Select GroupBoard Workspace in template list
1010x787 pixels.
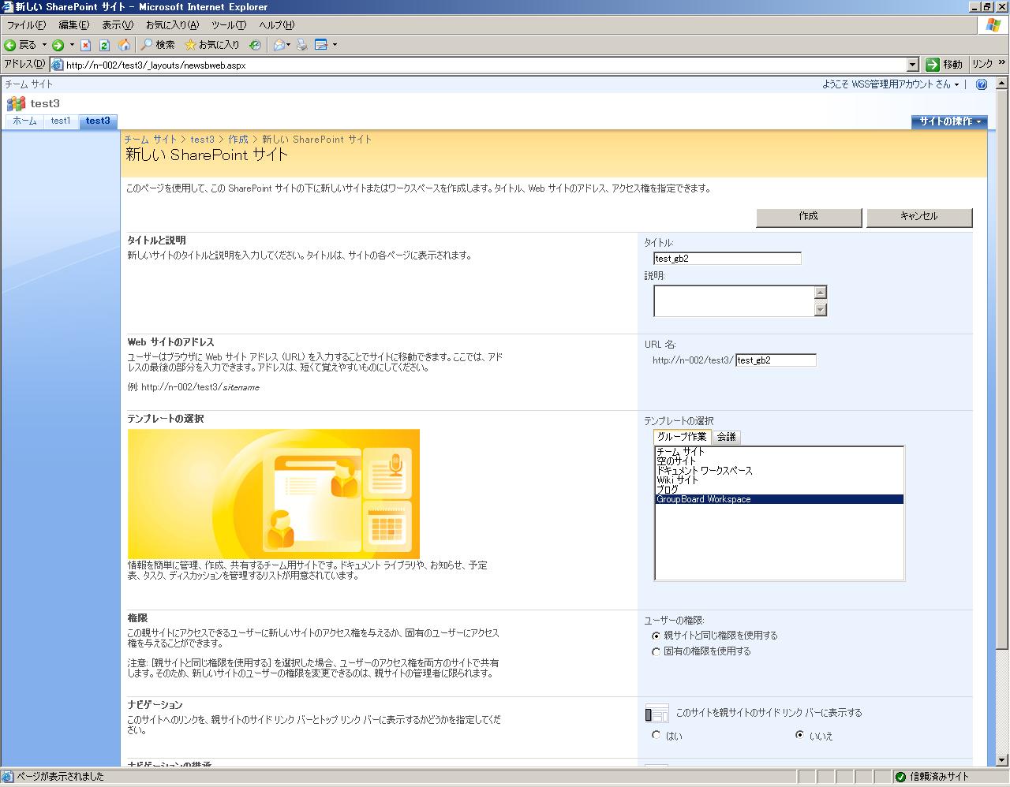[x=779, y=499]
